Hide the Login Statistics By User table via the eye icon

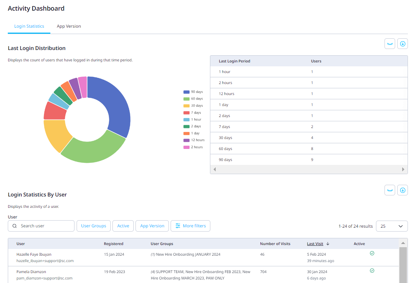pos(390,190)
